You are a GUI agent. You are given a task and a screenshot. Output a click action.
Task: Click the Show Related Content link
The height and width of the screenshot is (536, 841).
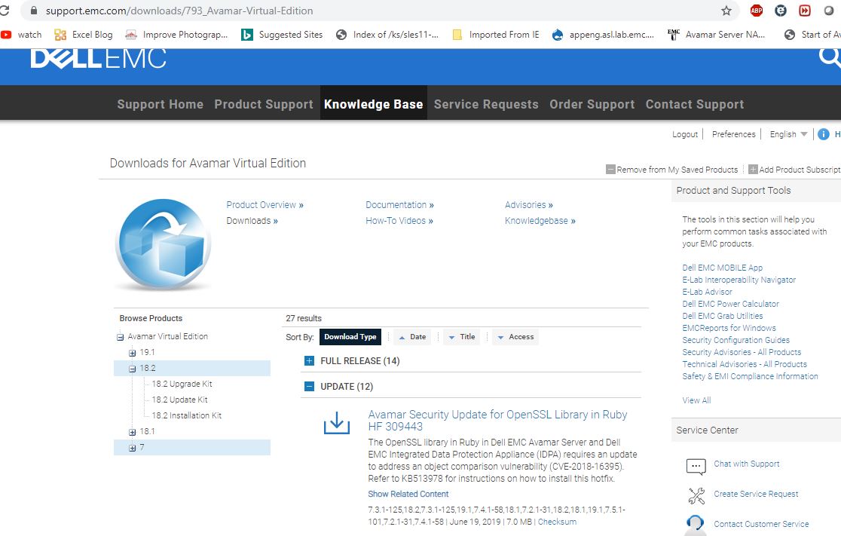click(408, 494)
